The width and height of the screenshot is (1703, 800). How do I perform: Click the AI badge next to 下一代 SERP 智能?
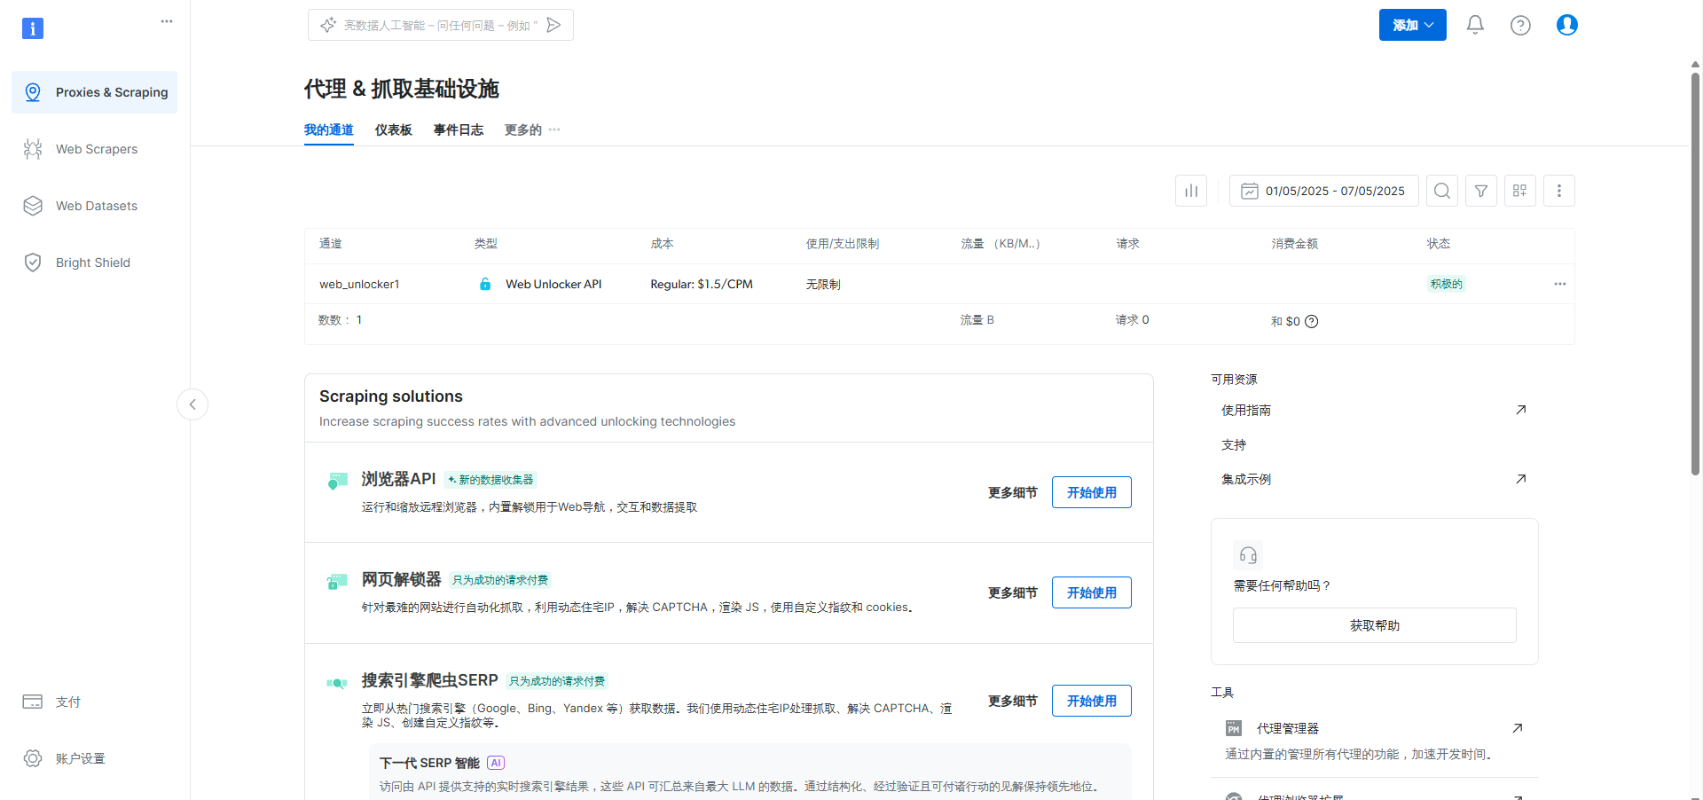tap(496, 763)
